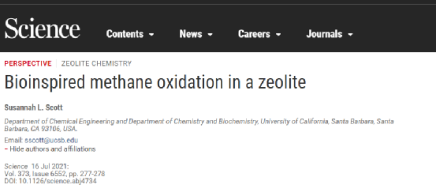Click the red minus icon beside Hide authors
Screen dimensions: 436x192
(x=6, y=149)
